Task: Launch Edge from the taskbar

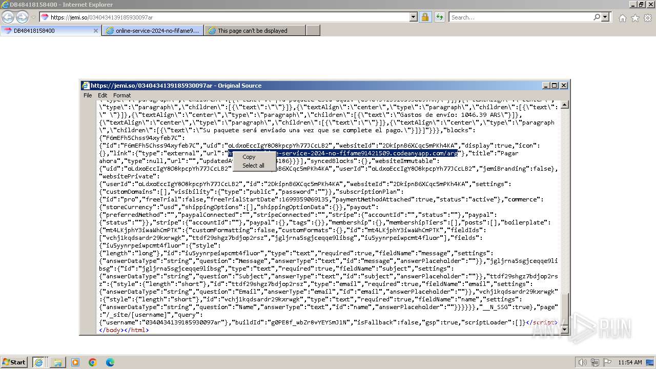Action: tap(110, 362)
